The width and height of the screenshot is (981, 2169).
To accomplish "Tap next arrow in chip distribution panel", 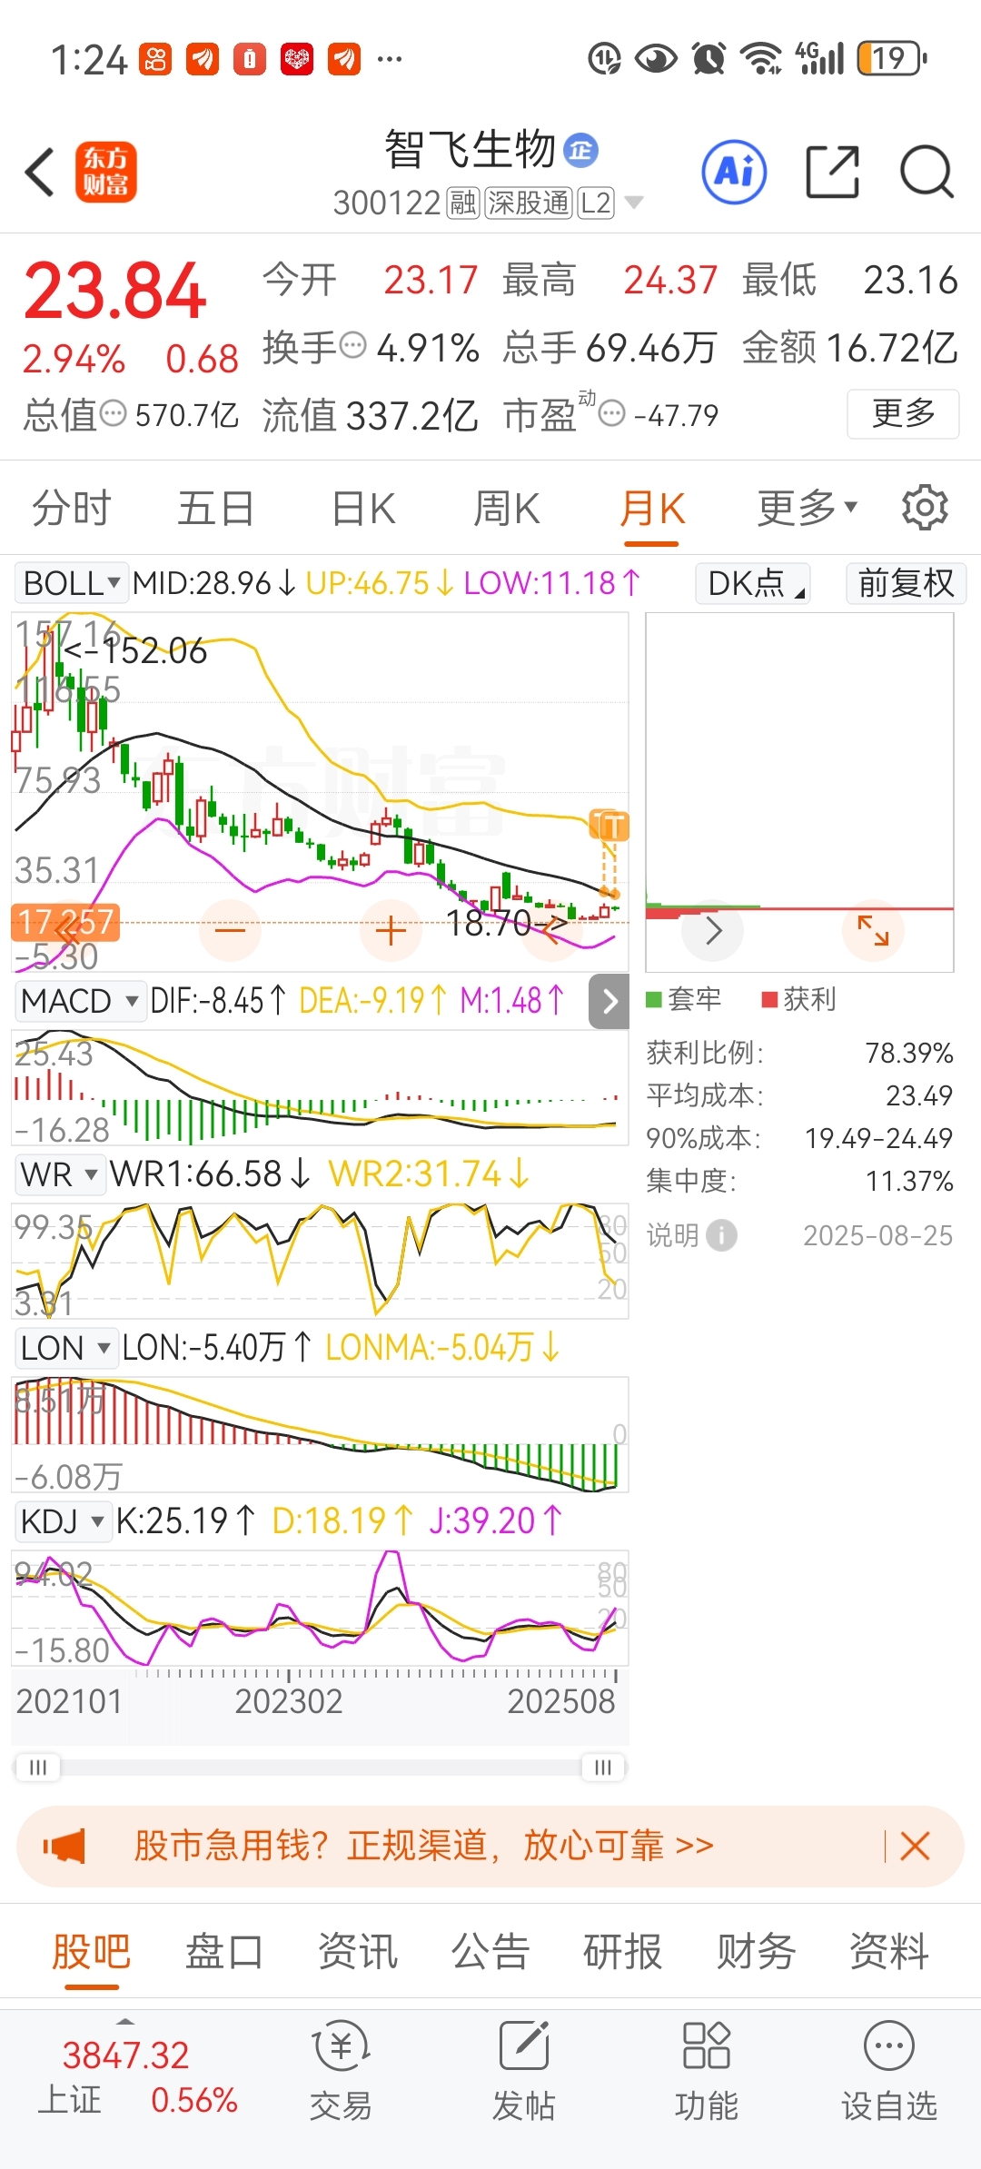I will pos(713,930).
